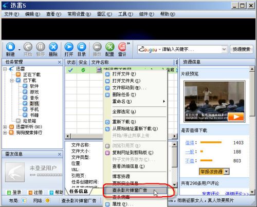257x207 pixels.
Task: Collapse the 已下载 tree node
Action: (12, 81)
